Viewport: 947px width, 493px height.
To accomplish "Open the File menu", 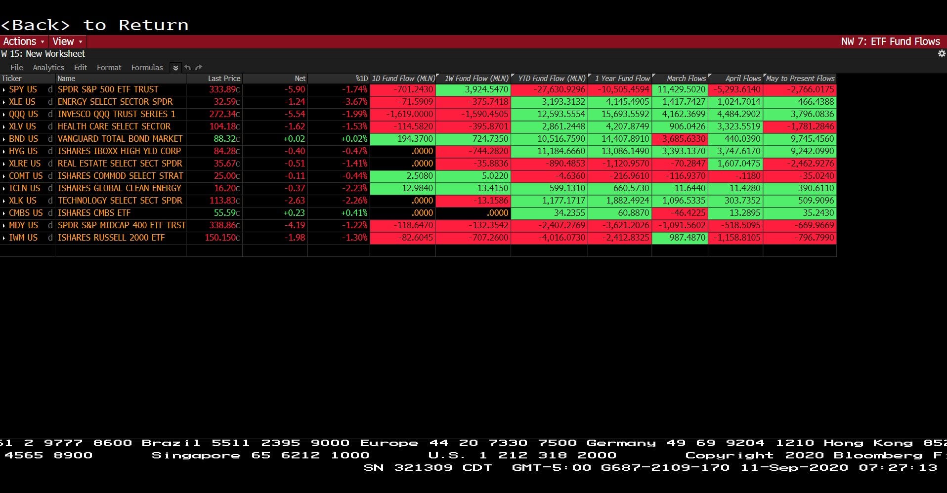I will pos(16,67).
